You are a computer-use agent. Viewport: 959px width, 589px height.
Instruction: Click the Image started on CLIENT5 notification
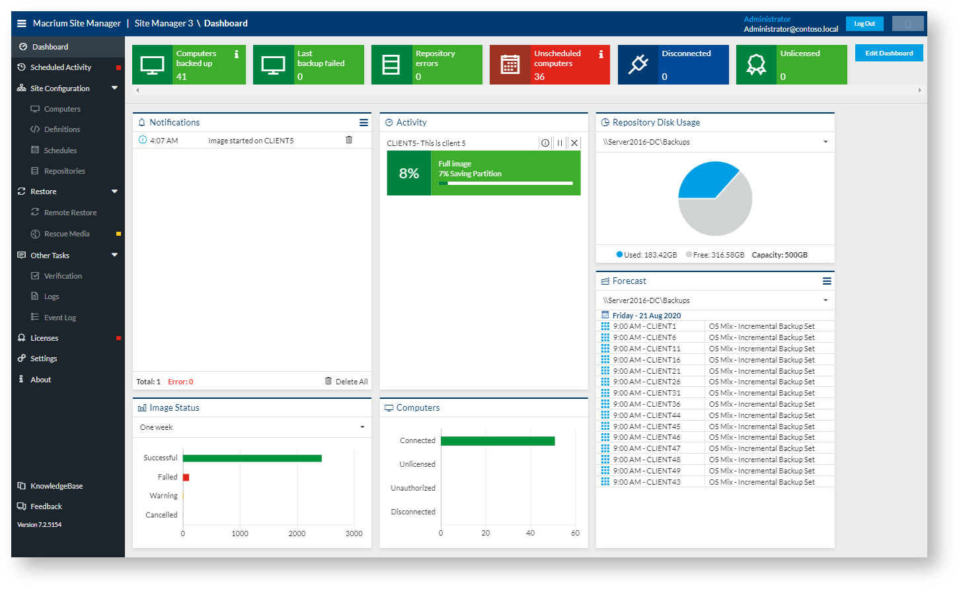tap(251, 141)
